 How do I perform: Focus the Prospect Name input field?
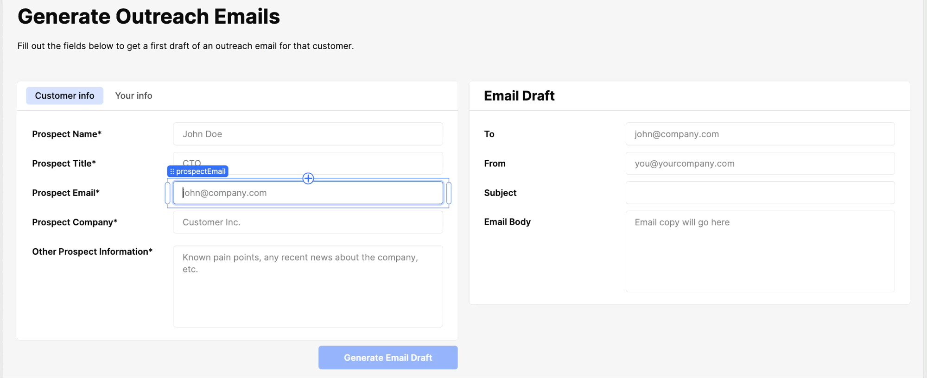tap(308, 134)
